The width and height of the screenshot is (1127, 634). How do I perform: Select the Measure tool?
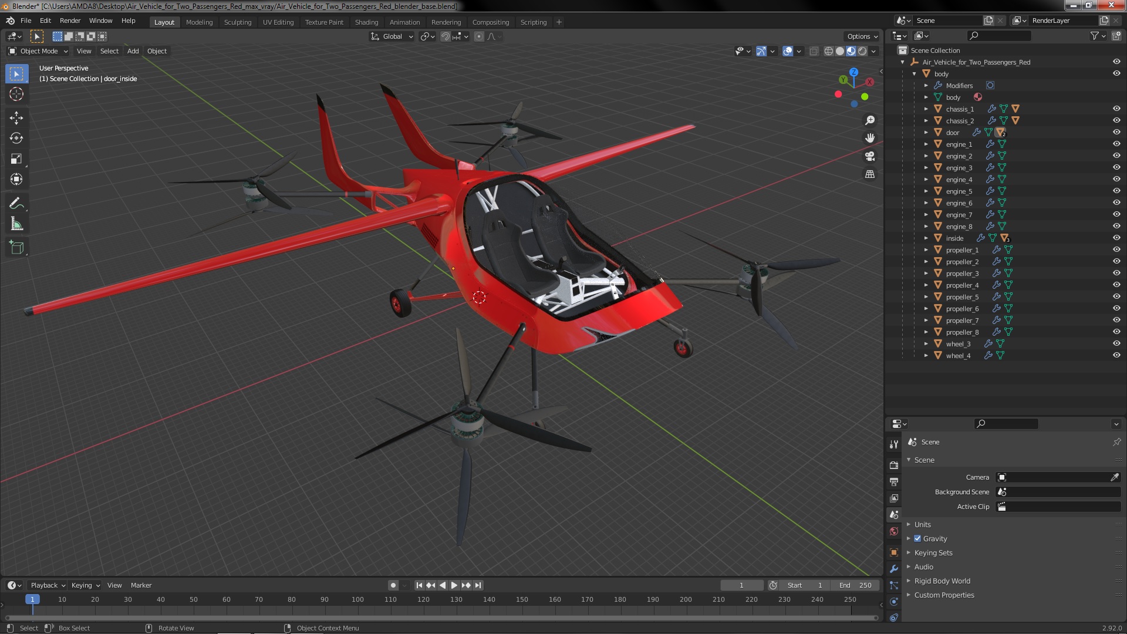coord(16,224)
